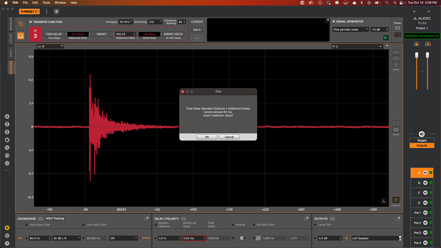441x248 pixels.
Task: Switch to the SETUP side tab
Action: tap(11, 39)
